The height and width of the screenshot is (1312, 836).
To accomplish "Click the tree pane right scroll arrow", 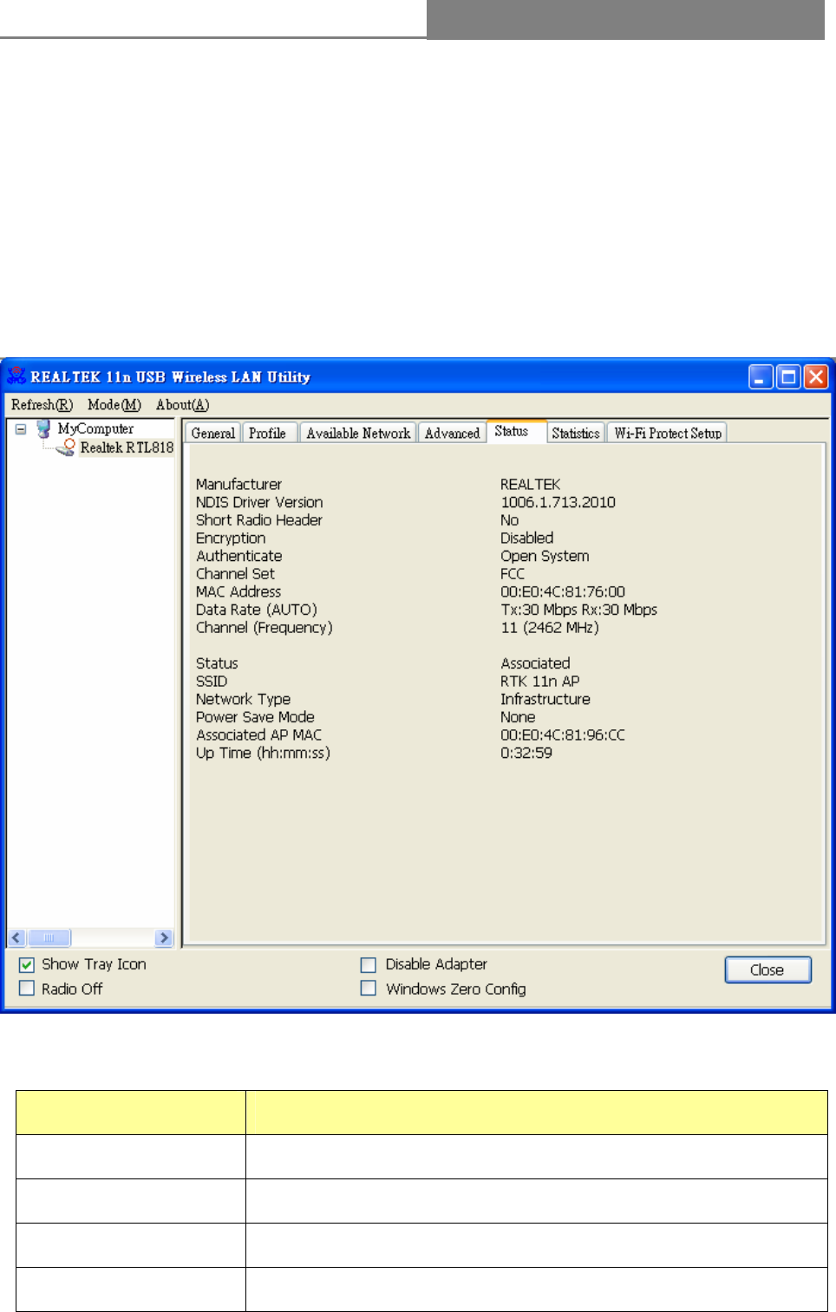I will coord(164,937).
